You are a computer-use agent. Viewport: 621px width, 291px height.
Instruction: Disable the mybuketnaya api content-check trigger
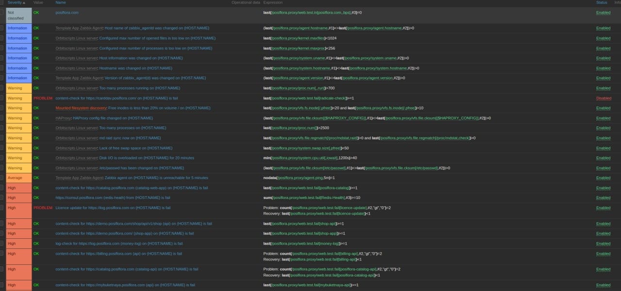point(604,285)
